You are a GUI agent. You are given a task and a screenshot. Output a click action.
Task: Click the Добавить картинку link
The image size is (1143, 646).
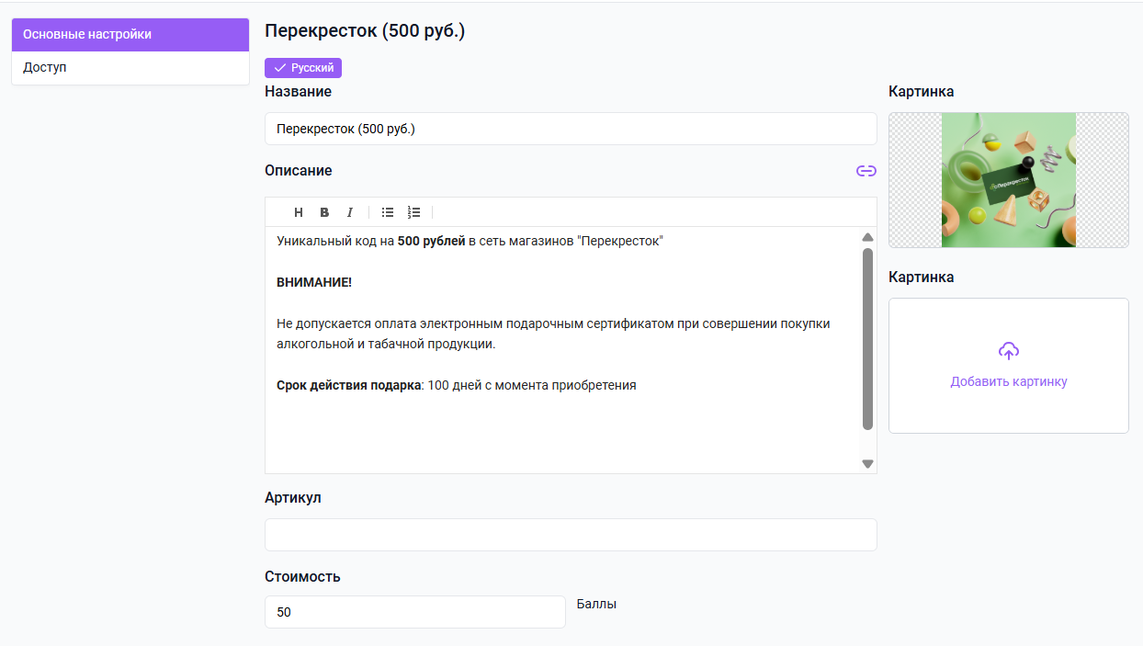[1008, 381]
